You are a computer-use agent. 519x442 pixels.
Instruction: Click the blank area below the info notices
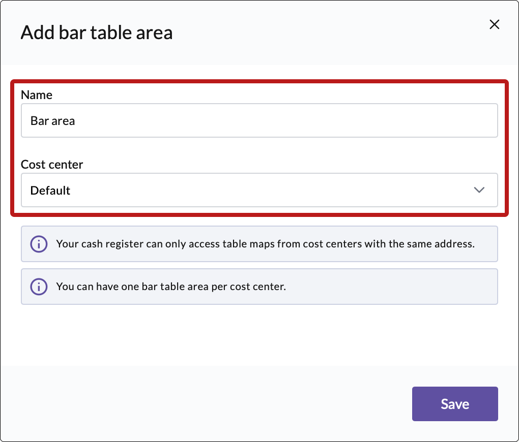coord(258,335)
